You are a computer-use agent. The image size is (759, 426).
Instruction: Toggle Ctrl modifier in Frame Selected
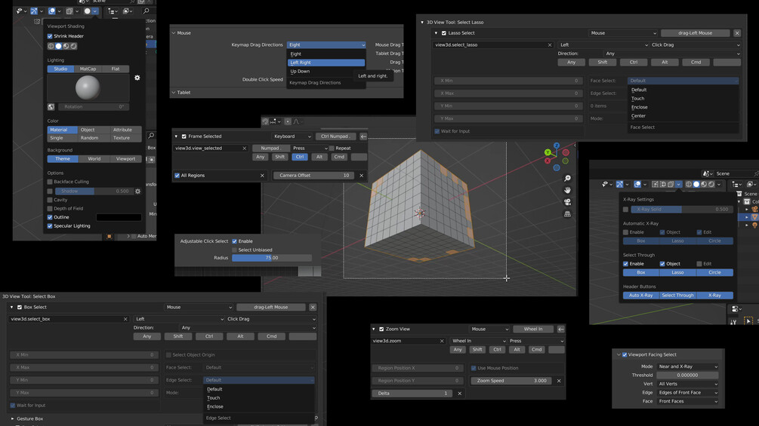[300, 157]
